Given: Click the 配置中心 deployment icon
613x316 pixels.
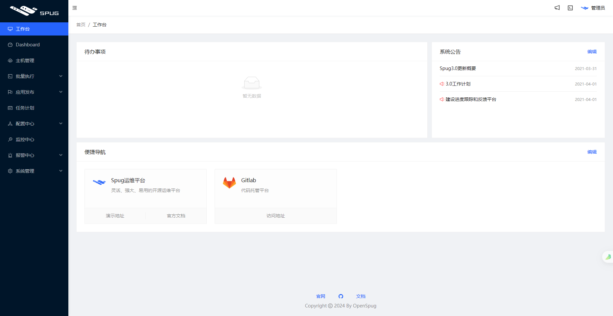Looking at the screenshot, I should (10, 124).
